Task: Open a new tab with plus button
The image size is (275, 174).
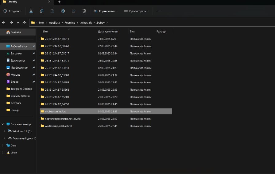Action: click(x=59, y=2)
